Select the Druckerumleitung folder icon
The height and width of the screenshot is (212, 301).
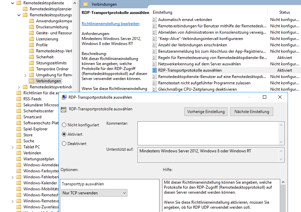click(31, 27)
